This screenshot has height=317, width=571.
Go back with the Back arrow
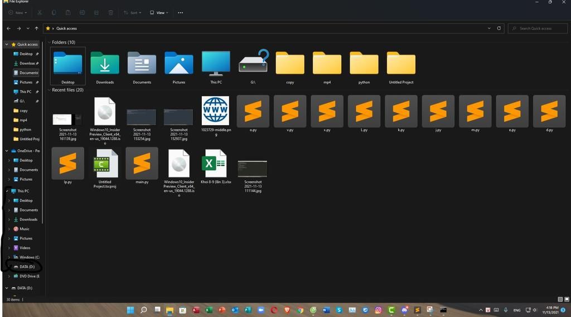point(9,28)
